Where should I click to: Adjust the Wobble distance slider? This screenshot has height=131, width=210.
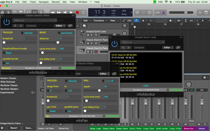[x=58, y=42]
